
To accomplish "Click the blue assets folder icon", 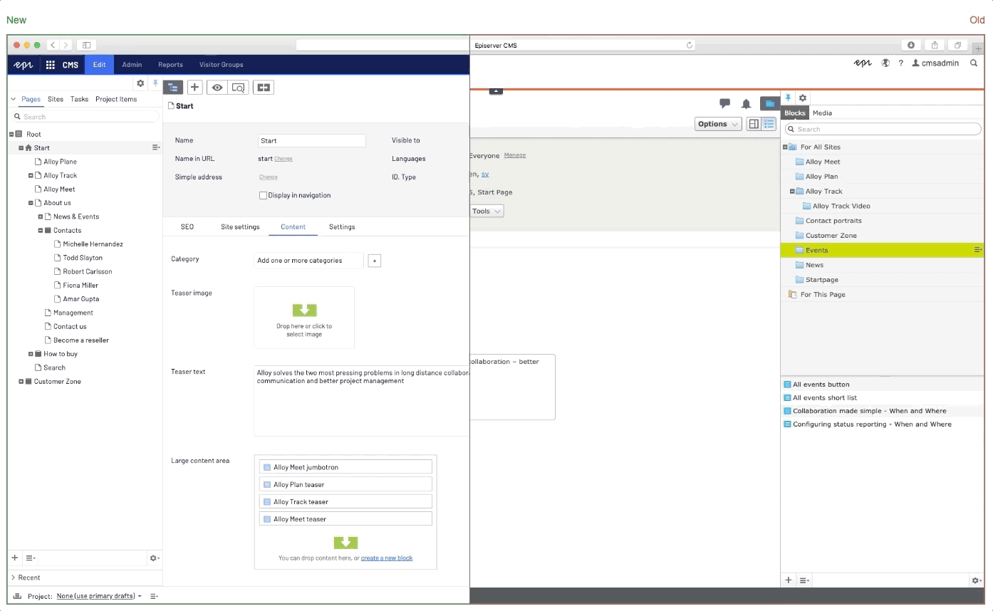I will point(769,104).
